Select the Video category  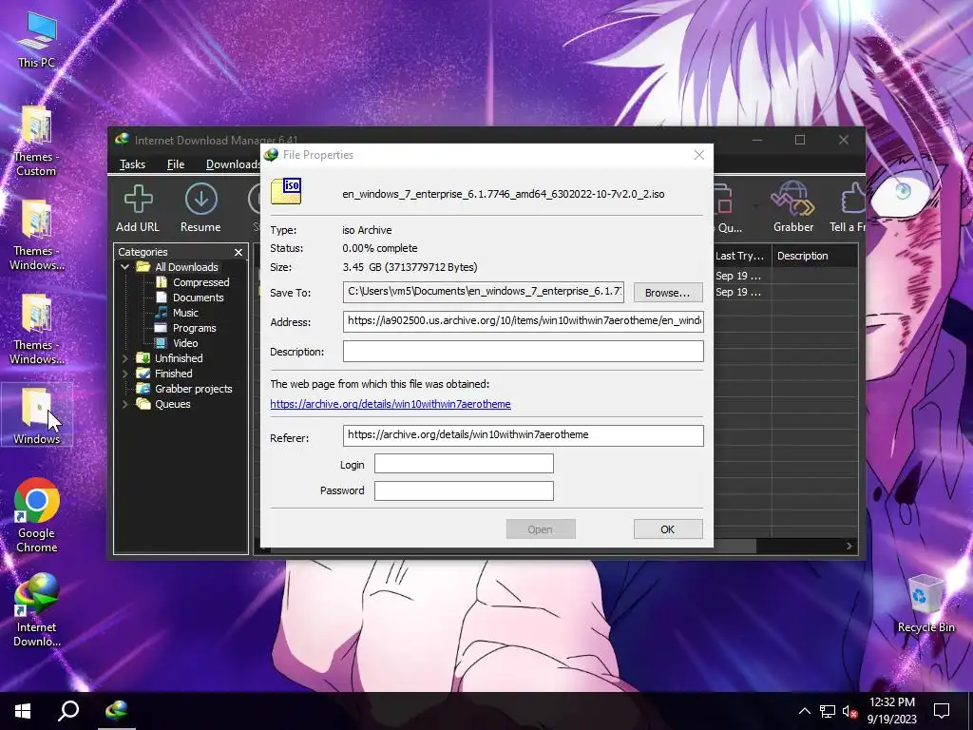click(185, 343)
